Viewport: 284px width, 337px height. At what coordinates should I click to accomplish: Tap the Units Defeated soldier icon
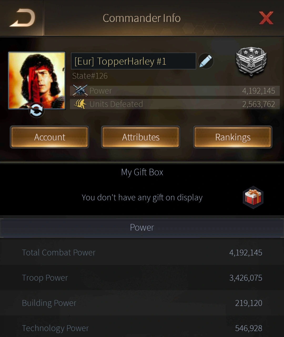click(80, 104)
